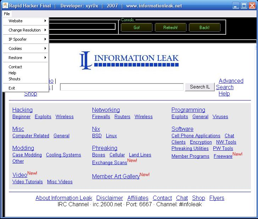This screenshot has height=219, width=258.
Task: Open the Firewalls link
Action: [x=101, y=117]
